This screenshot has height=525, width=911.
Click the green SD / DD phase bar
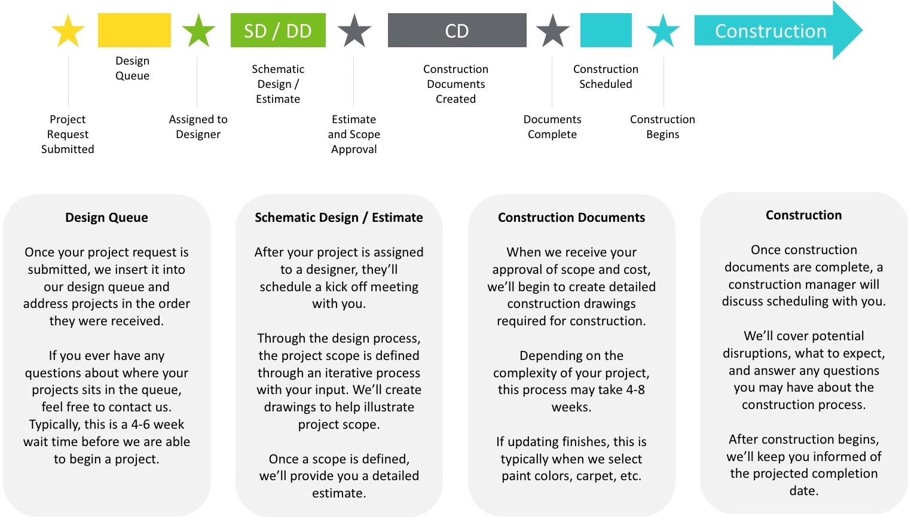[x=278, y=30]
